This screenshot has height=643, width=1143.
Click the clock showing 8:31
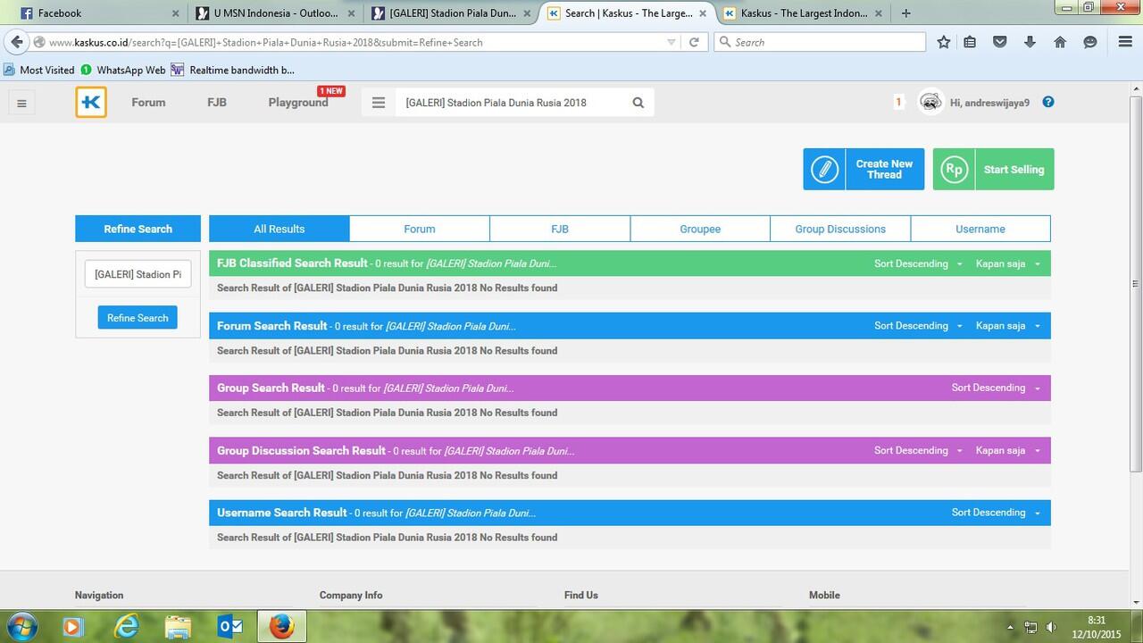coord(1096,620)
